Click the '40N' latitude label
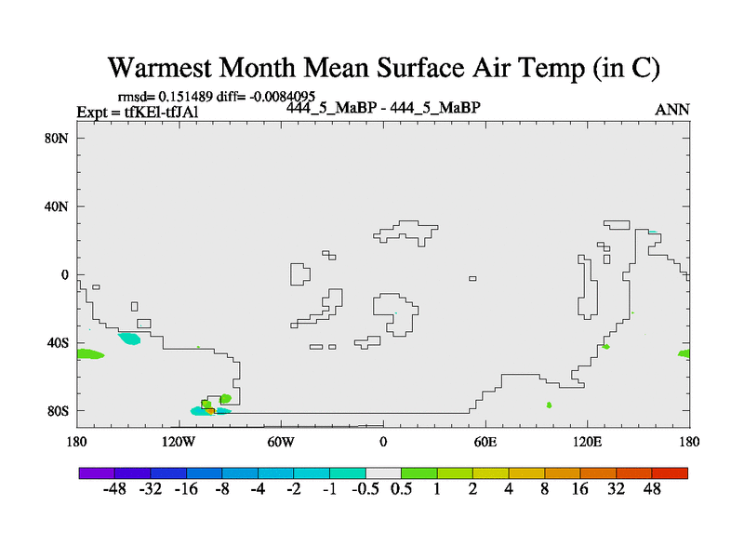This screenshot has height=558, width=744. click(x=57, y=206)
